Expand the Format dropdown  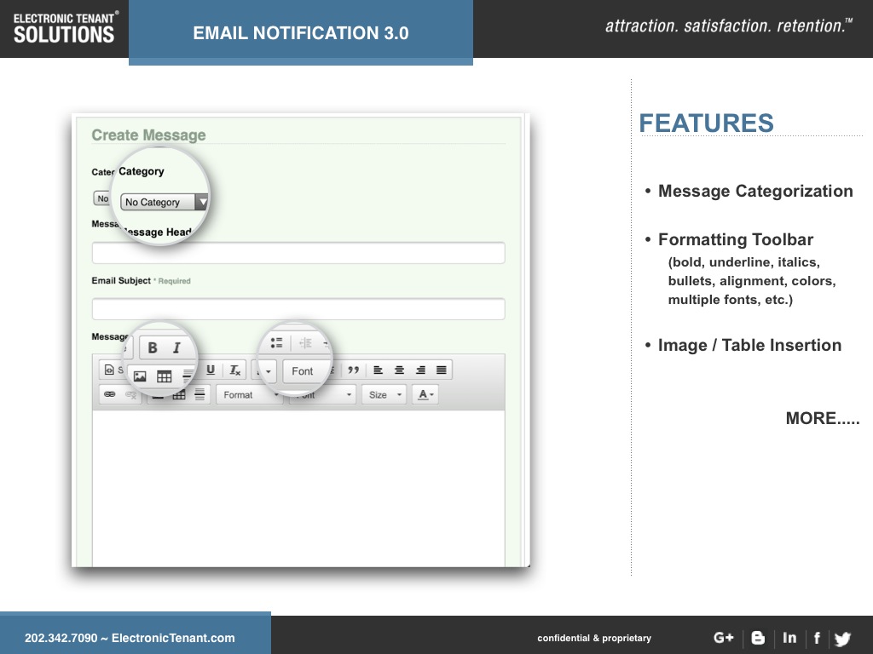tap(248, 394)
